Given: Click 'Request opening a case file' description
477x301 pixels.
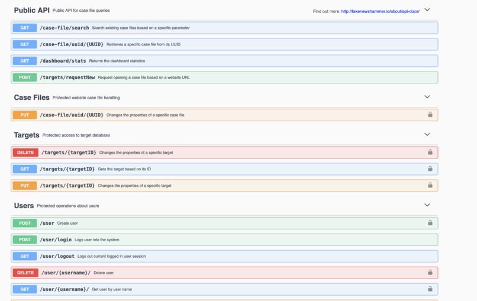Looking at the screenshot, I should click(144, 77).
